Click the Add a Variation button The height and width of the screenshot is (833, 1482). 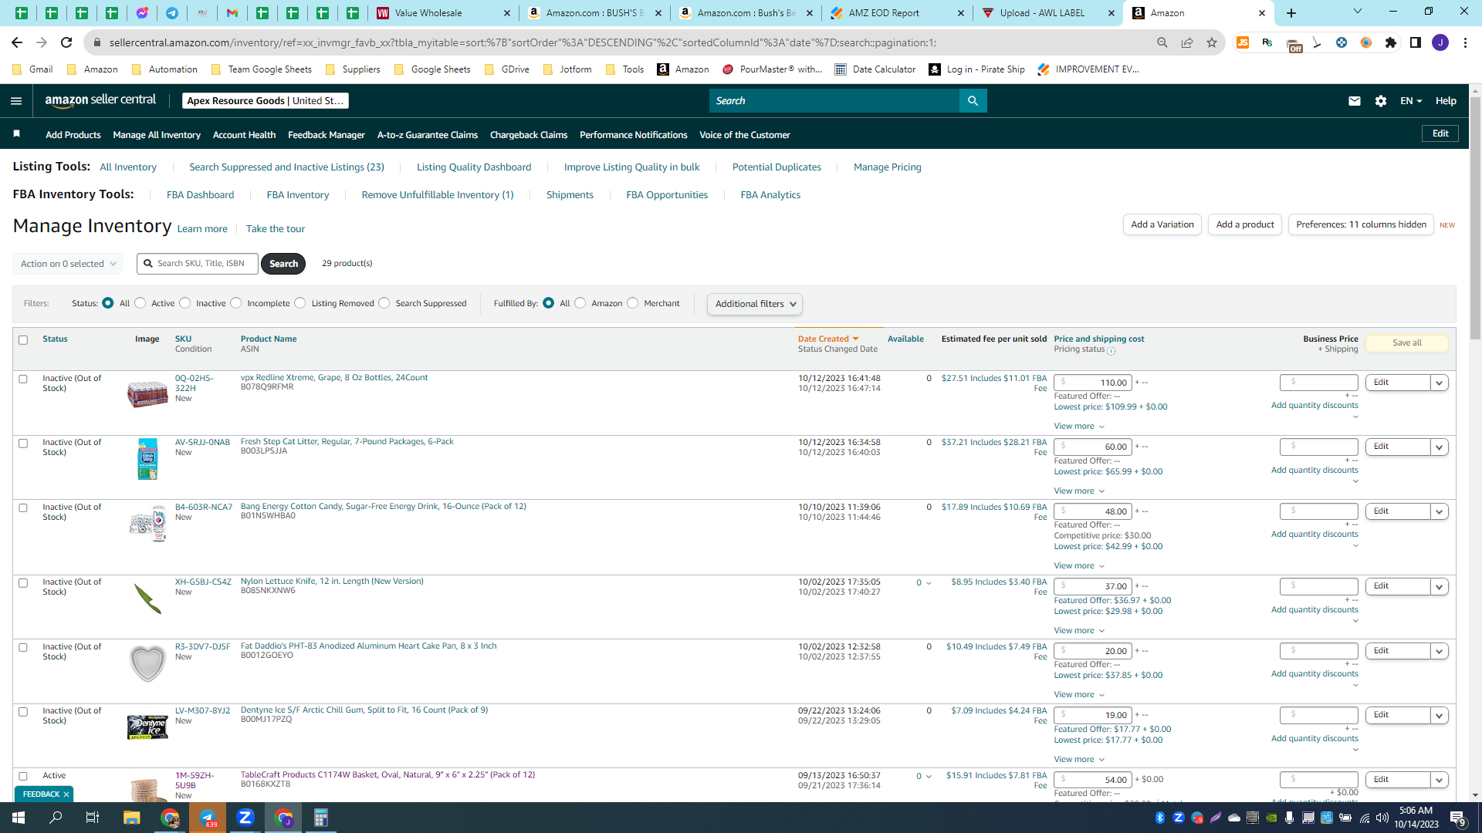1162,224
